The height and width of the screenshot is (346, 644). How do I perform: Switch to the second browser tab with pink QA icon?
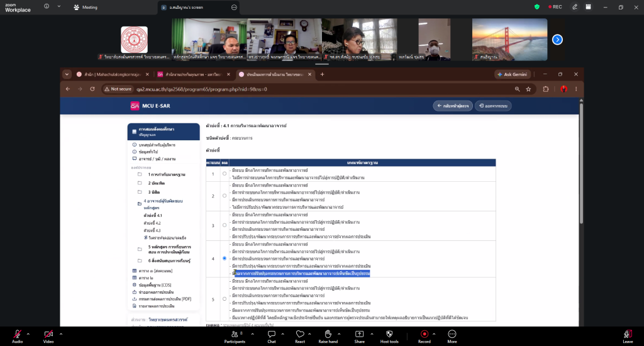[x=194, y=74]
